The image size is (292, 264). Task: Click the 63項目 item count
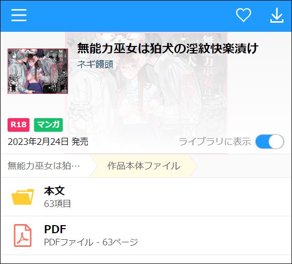(x=57, y=203)
